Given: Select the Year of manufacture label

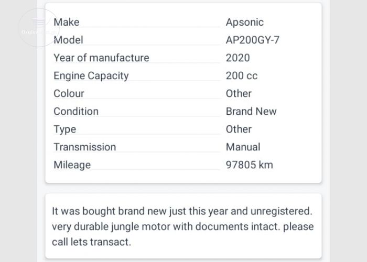Looking at the screenshot, I should tap(101, 58).
